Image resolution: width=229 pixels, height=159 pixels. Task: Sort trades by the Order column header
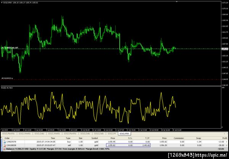(7, 138)
